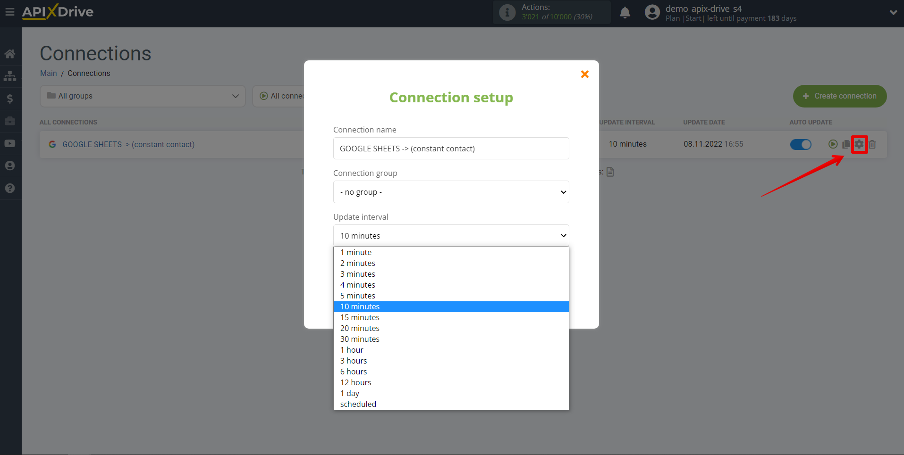Click the Create connection button
This screenshot has width=904, height=455.
[x=840, y=96]
